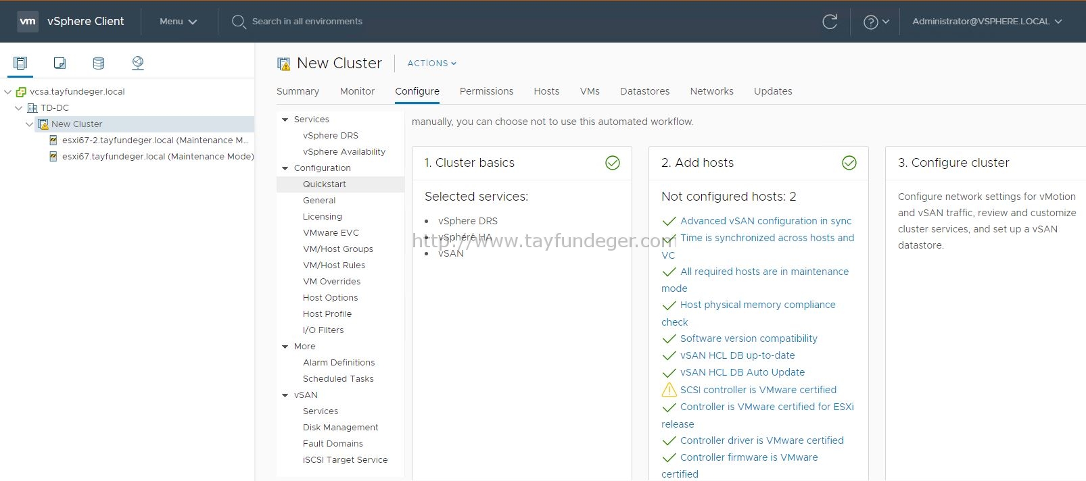Open the help question mark menu
This screenshot has height=481, width=1086.
[x=876, y=22]
